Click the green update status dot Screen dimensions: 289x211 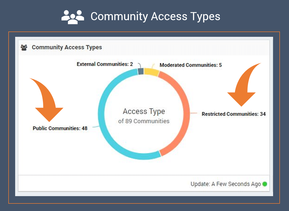coord(264,184)
